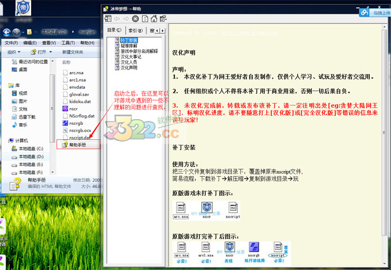This screenshot has width=391, height=270.
Task: Click 本地磁盘 (D:) in address bar
Action: (x=54, y=32)
